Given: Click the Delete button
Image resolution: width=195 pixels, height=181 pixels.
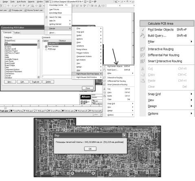Looking at the screenshot, I should point(48,82).
